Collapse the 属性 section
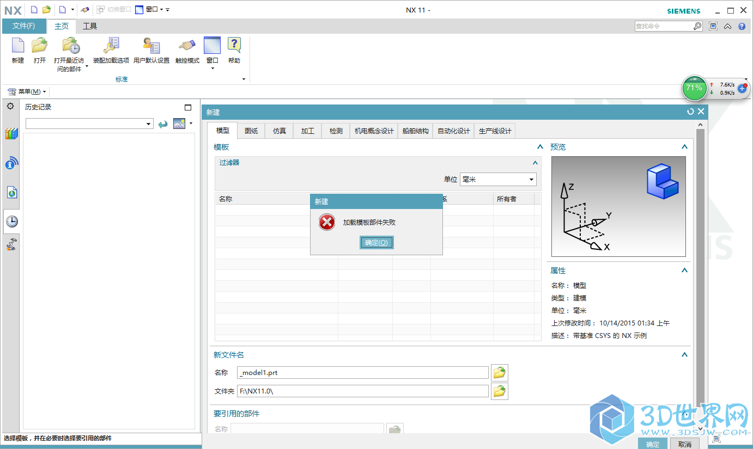Viewport: 753px width, 449px height. 684,270
